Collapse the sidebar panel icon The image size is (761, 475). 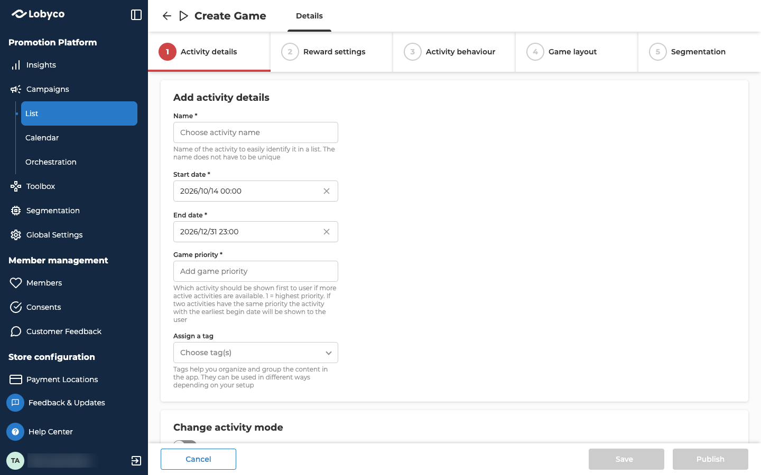(x=136, y=15)
